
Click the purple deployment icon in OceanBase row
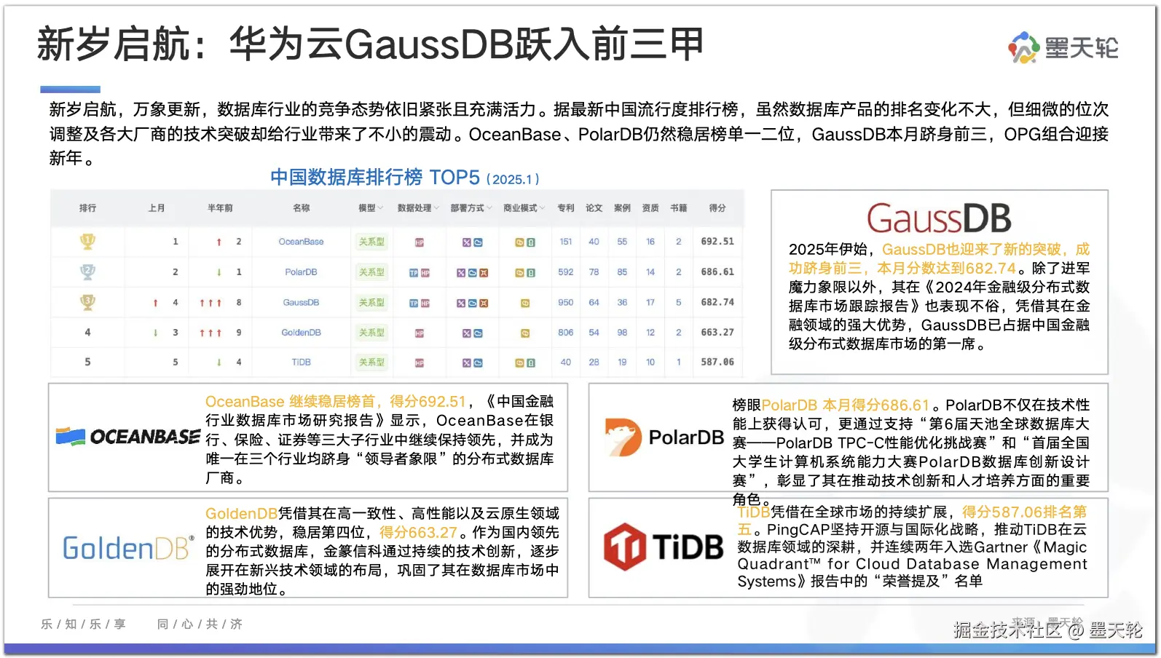point(467,242)
